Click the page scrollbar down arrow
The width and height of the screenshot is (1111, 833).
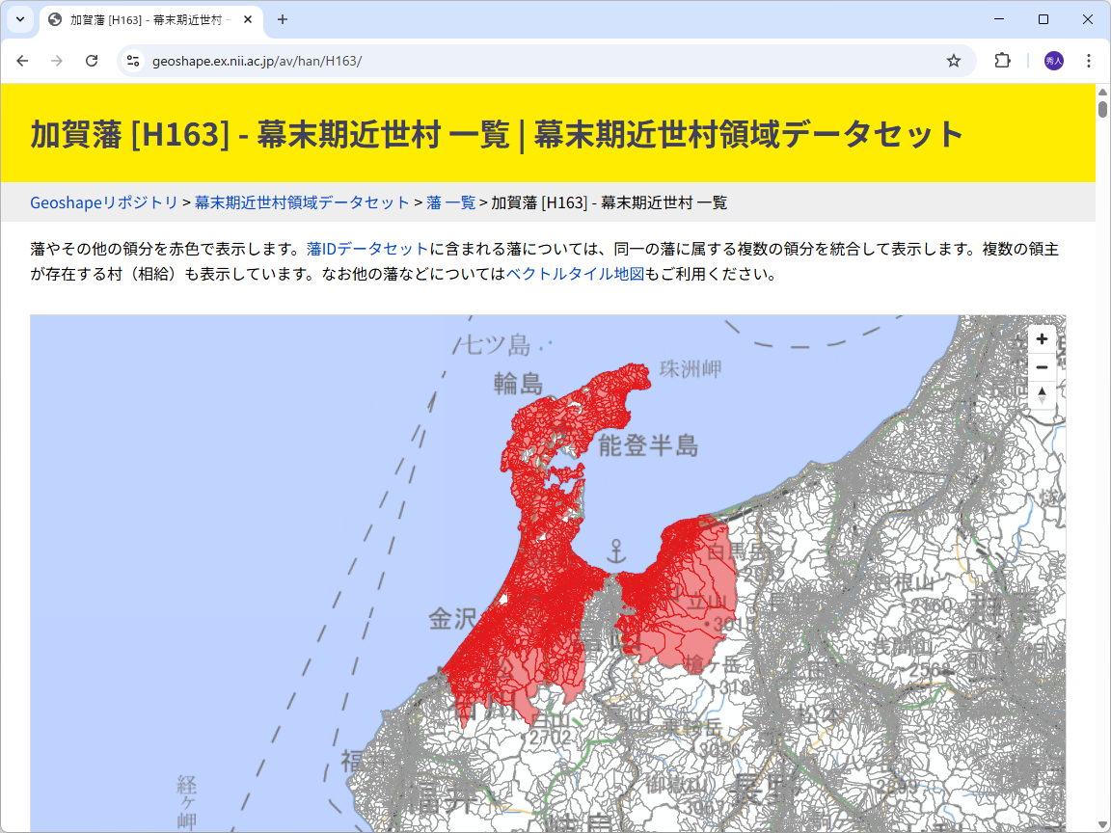(x=1102, y=824)
